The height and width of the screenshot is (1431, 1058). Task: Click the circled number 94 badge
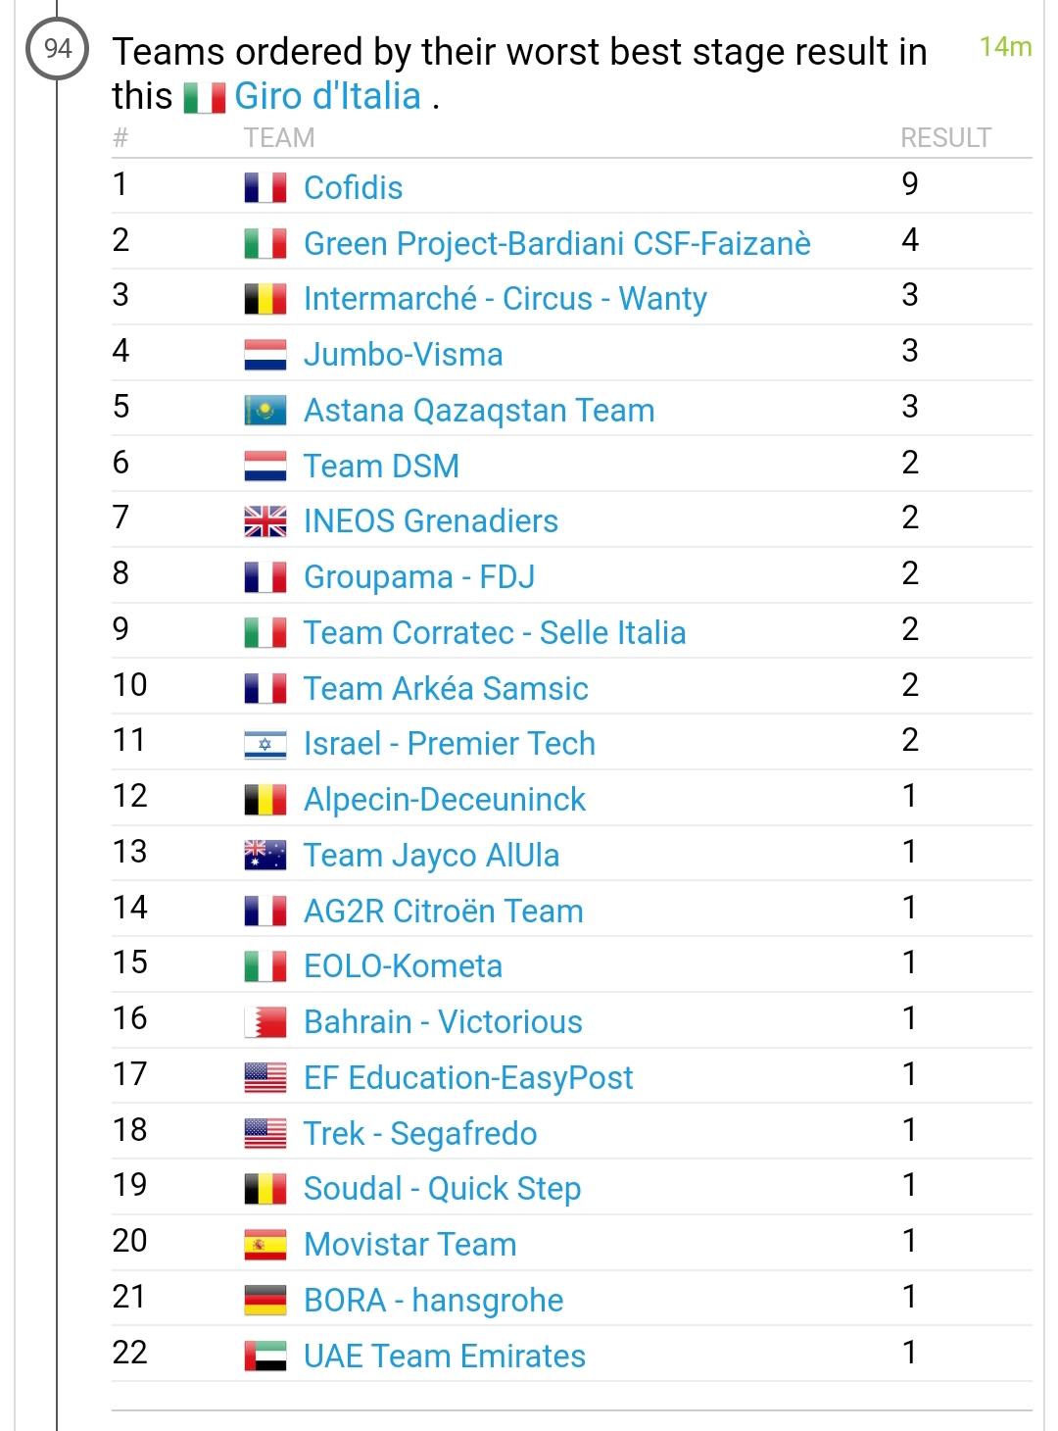click(58, 48)
